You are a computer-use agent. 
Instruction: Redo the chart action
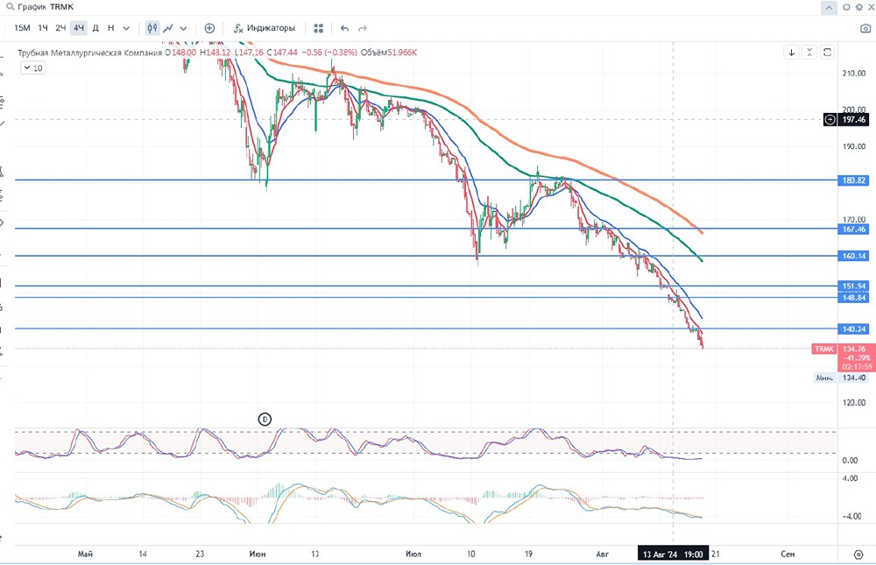pyautogui.click(x=363, y=28)
